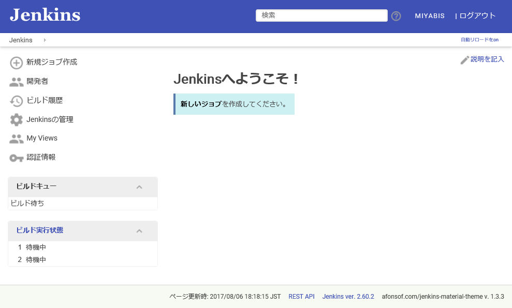Click the key icon for 認証情報
This screenshot has width=512, height=308.
click(x=17, y=158)
